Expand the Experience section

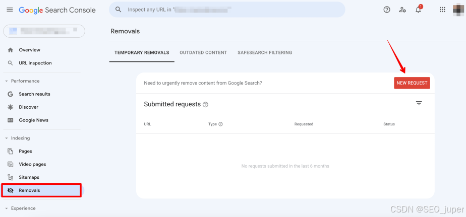(20, 208)
